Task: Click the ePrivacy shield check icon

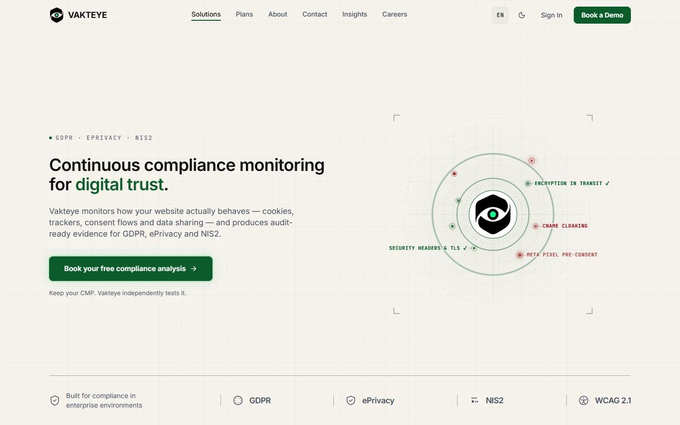Action: point(351,400)
